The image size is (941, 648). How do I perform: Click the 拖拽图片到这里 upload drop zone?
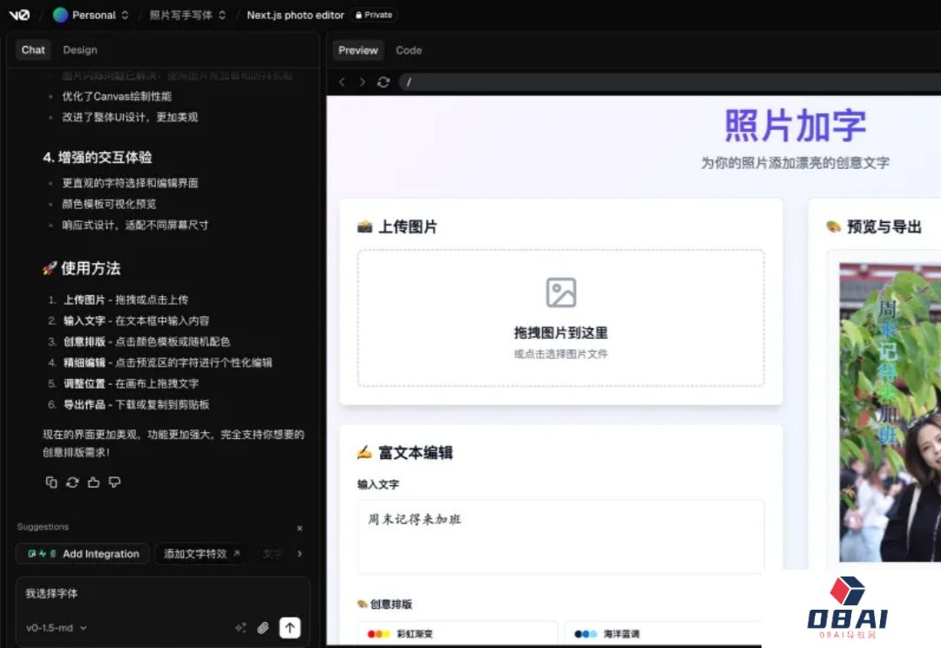pos(561,318)
